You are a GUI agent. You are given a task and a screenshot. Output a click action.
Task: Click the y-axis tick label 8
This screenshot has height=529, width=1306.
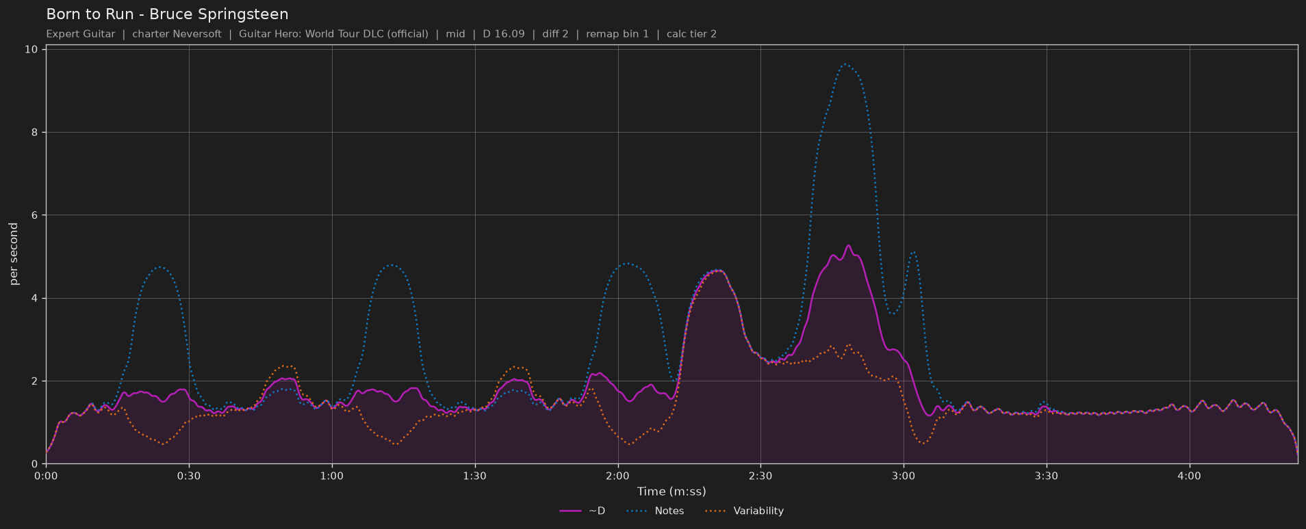click(x=34, y=133)
